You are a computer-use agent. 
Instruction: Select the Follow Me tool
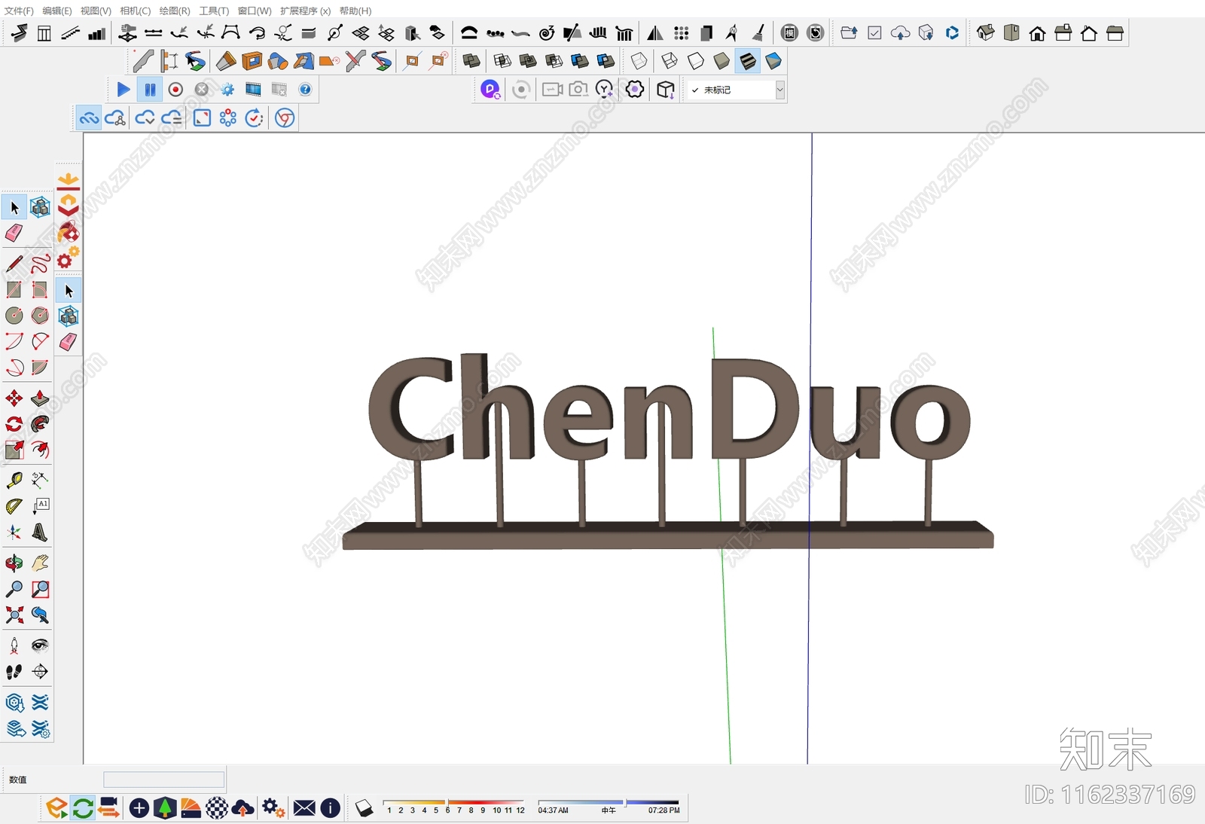[40, 425]
